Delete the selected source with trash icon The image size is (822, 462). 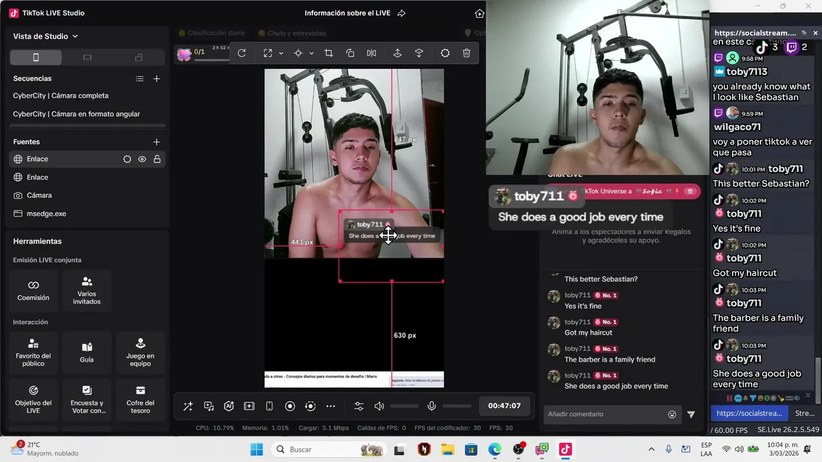tap(467, 53)
